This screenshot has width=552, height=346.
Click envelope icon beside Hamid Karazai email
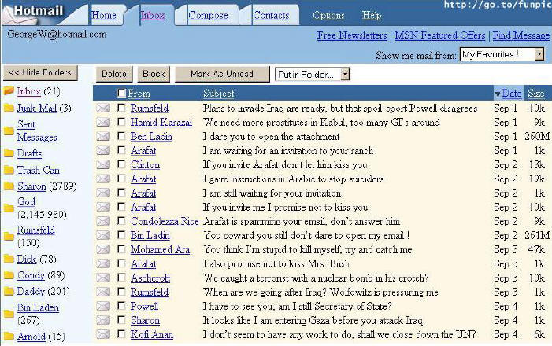(103, 122)
